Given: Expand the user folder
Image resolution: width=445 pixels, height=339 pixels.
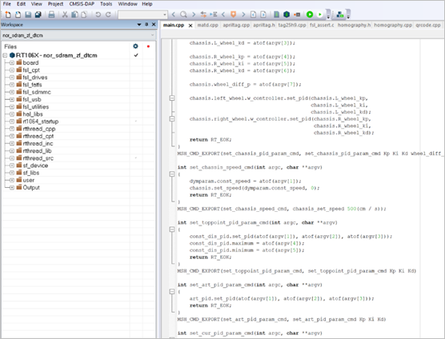Looking at the screenshot, I should coord(12,180).
